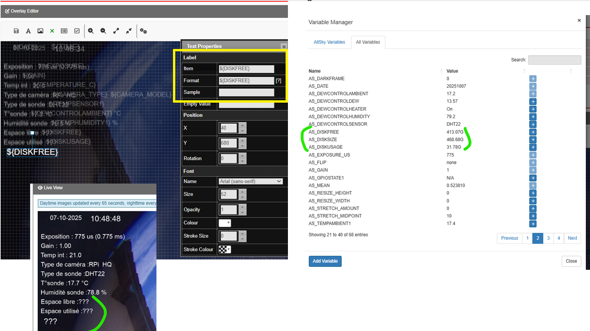Select the Add Text tool icon
590x331 pixels.
28,31
